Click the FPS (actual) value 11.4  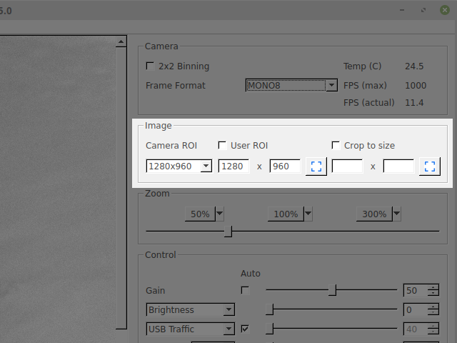(x=414, y=103)
